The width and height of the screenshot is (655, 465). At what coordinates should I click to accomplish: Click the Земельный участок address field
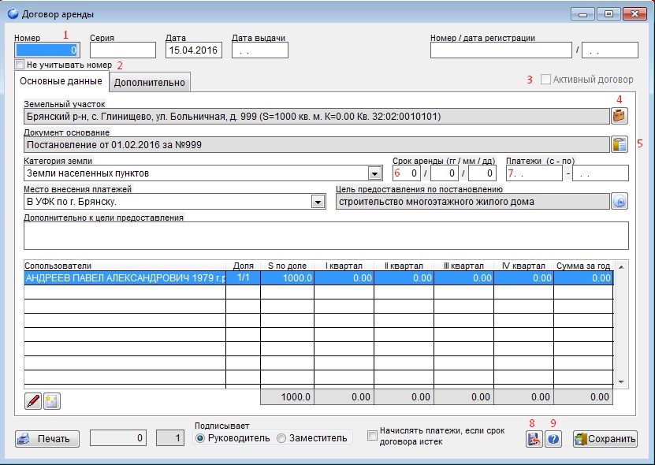tap(317, 116)
